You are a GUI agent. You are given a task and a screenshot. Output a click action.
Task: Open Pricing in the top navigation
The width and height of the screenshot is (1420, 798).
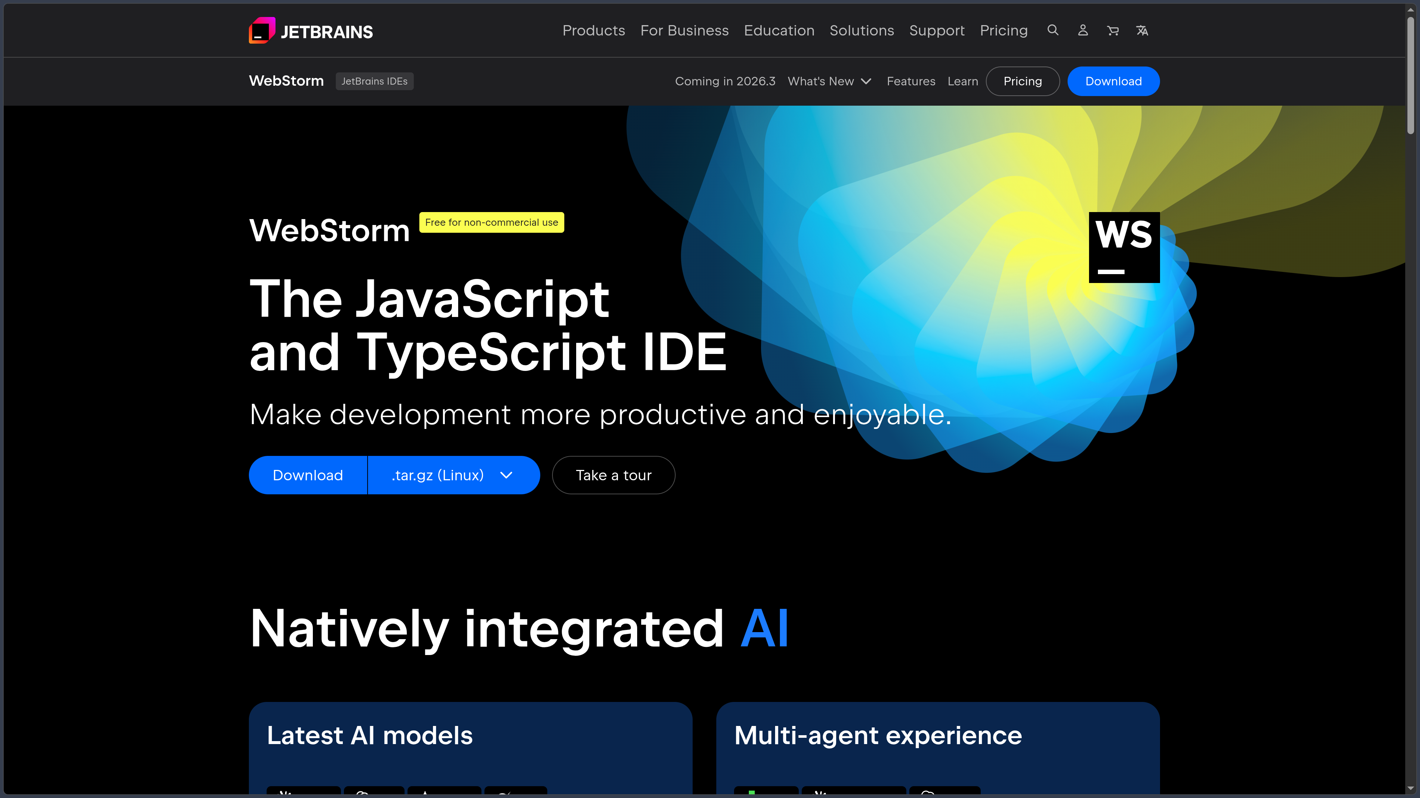click(x=1003, y=30)
